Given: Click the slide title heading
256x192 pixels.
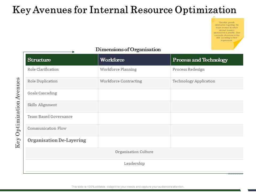Looking at the screenshot, I should (x=124, y=10).
